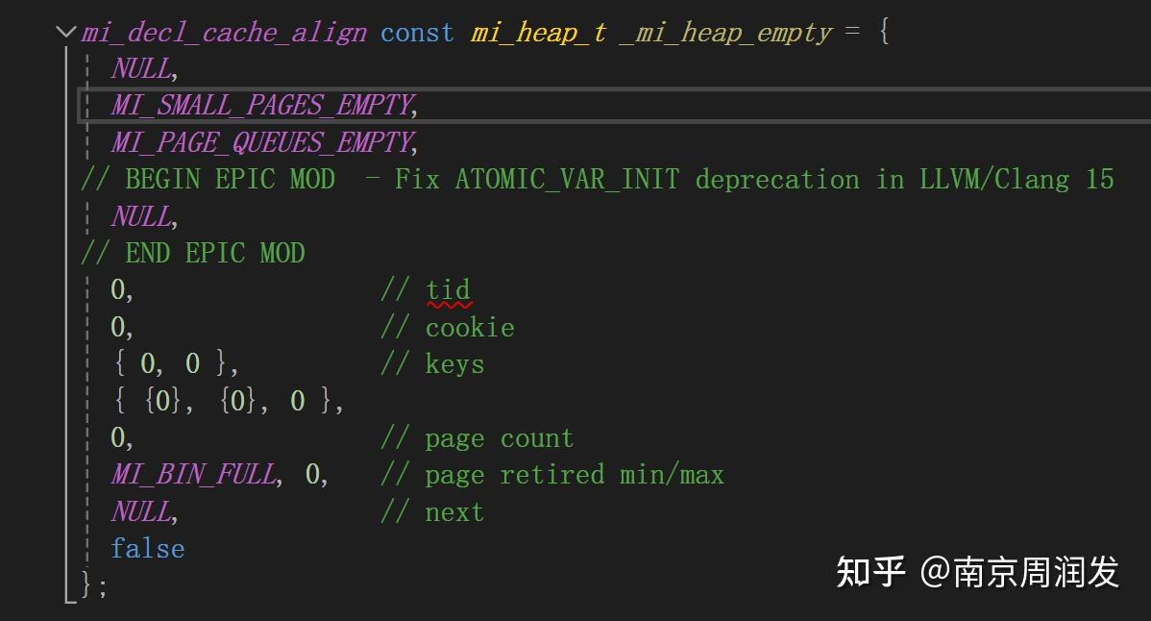
Task: Click the highlighted MI_SMALL_PAGES_EMPTY line
Action: tap(576, 105)
